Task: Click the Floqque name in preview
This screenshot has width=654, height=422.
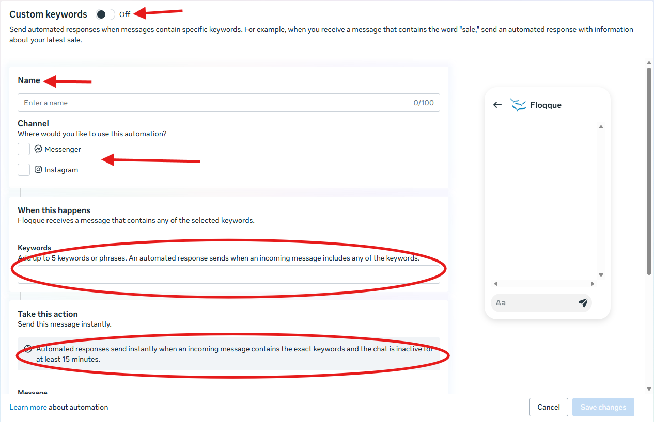Action: (x=546, y=105)
